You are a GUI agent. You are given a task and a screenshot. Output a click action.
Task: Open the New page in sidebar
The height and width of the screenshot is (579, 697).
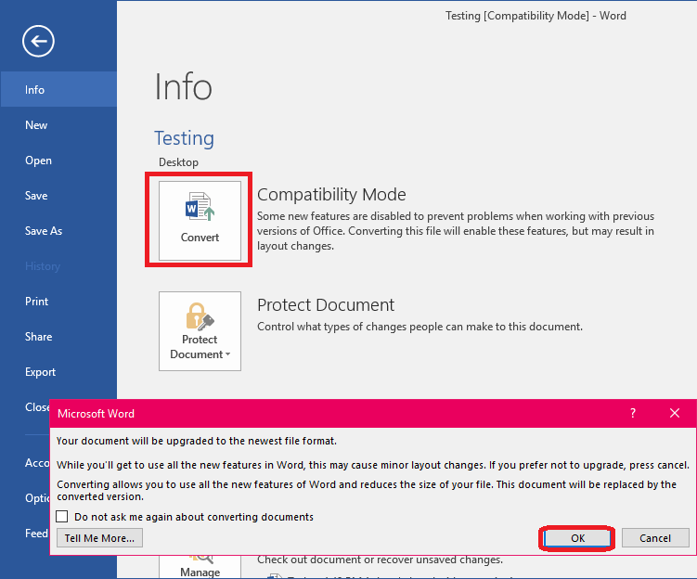click(58, 125)
